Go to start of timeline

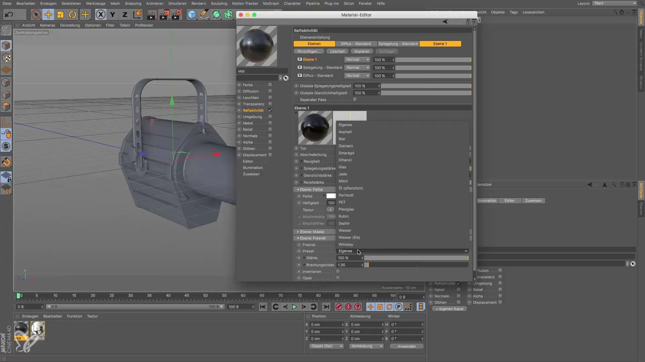(263, 307)
